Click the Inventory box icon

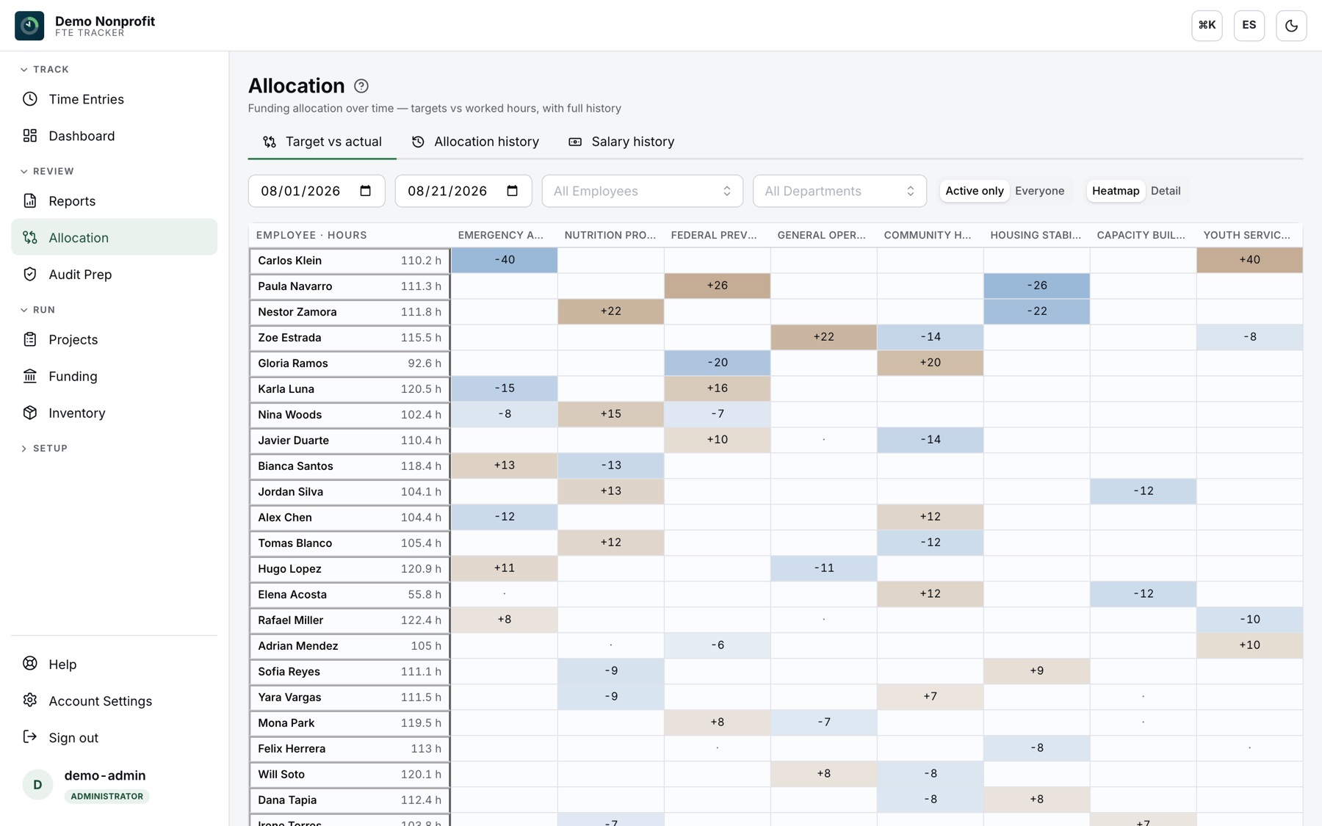(x=30, y=413)
